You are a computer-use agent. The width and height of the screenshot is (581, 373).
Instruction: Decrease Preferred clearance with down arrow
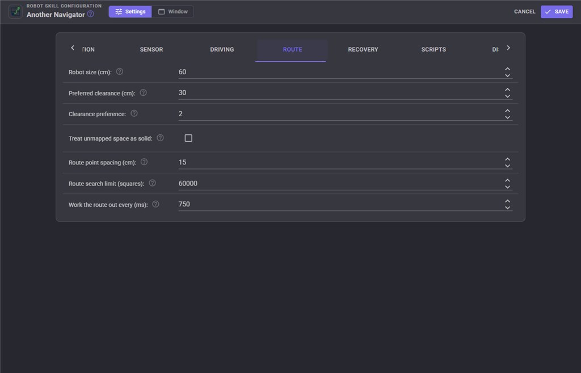tap(508, 96)
